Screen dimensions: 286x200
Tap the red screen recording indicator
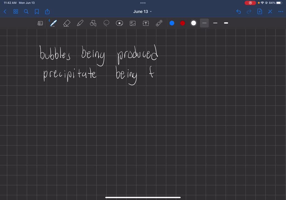pyautogui.click(x=250, y=3)
